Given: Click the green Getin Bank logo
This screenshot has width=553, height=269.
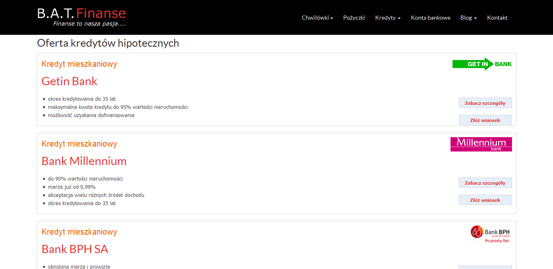Looking at the screenshot, I should point(482,64).
